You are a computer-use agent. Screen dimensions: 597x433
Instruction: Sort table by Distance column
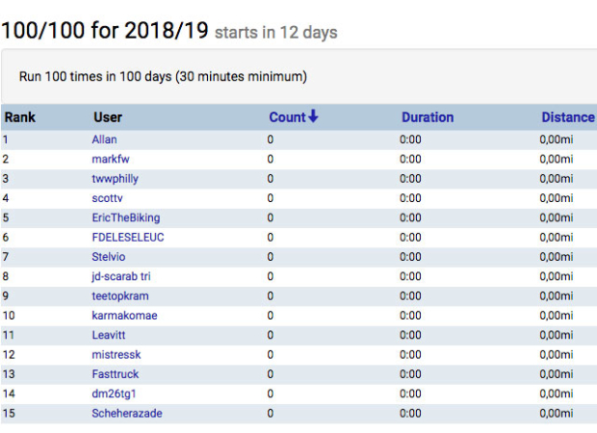[567, 117]
